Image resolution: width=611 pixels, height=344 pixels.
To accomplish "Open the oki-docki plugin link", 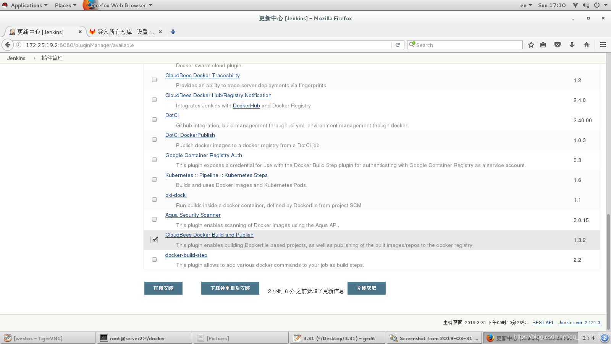I will tap(176, 195).
